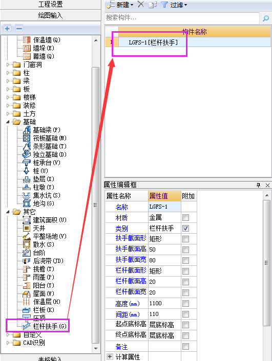Select the 平整场地(V) icon

point(27,236)
